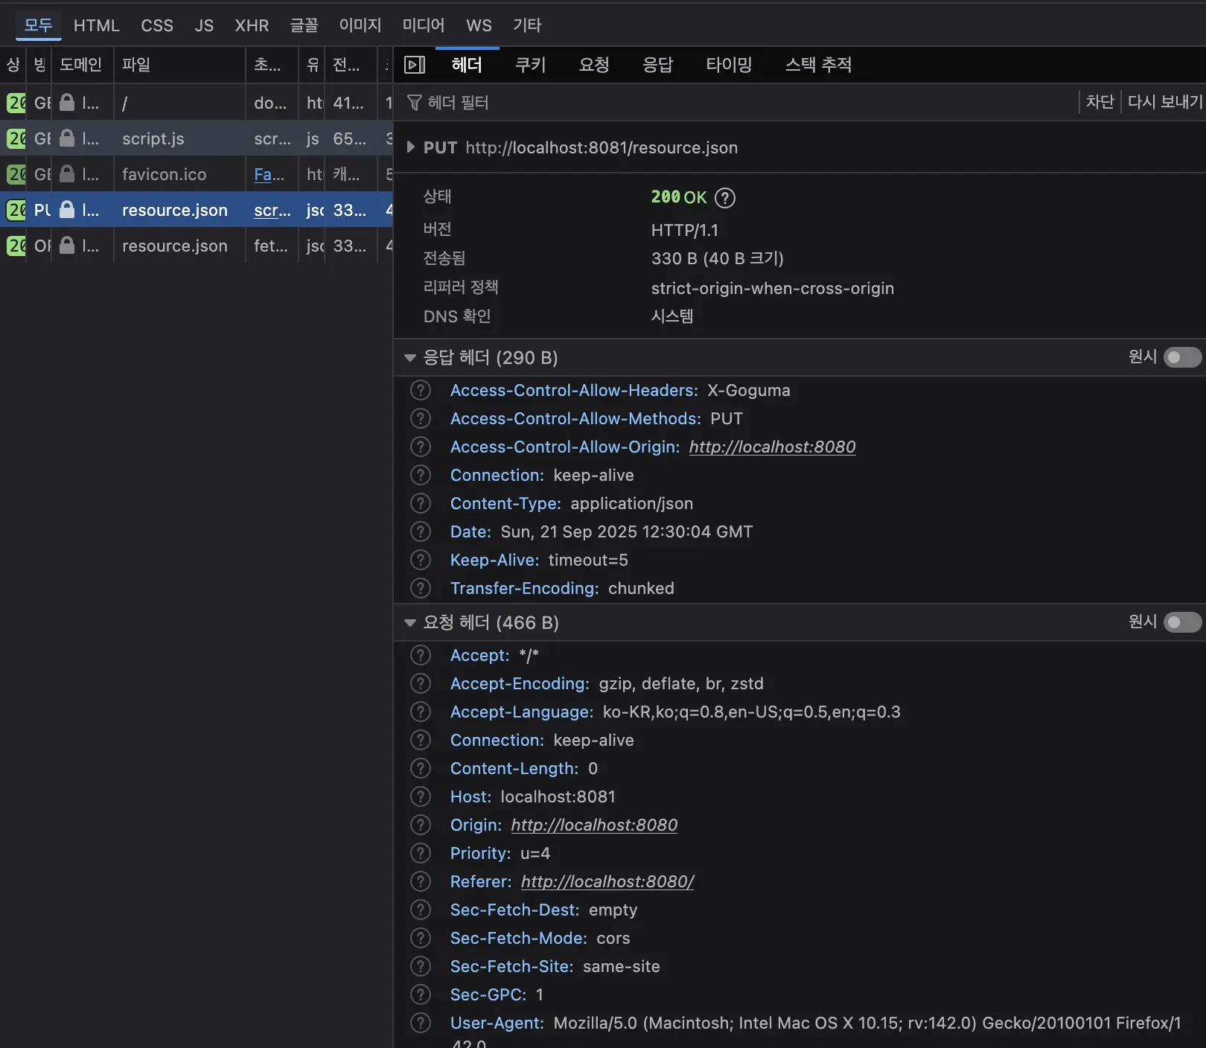Viewport: 1206px width, 1048px height.
Task: Collapse the 응답 헤더 section
Action: (410, 358)
